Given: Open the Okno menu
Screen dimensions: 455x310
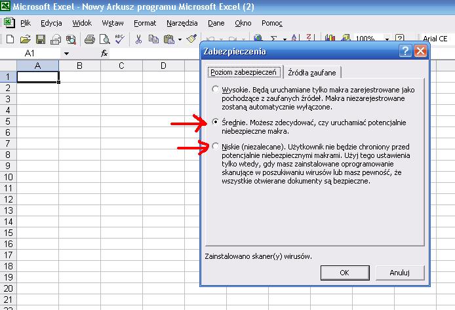Looking at the screenshot, I should click(243, 23).
